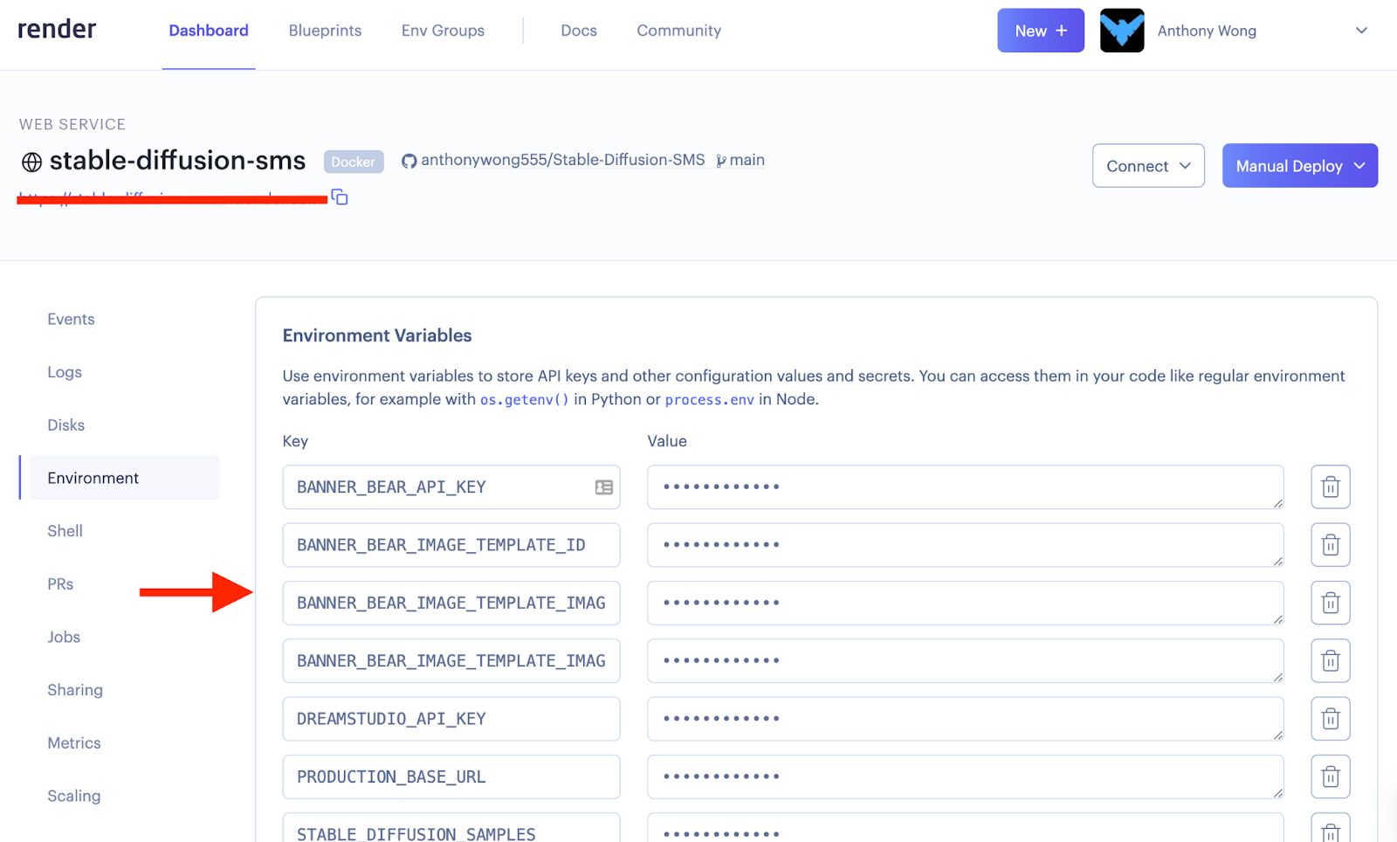The image size is (1397, 842).
Task: Click the Value column header
Action: [667, 441]
